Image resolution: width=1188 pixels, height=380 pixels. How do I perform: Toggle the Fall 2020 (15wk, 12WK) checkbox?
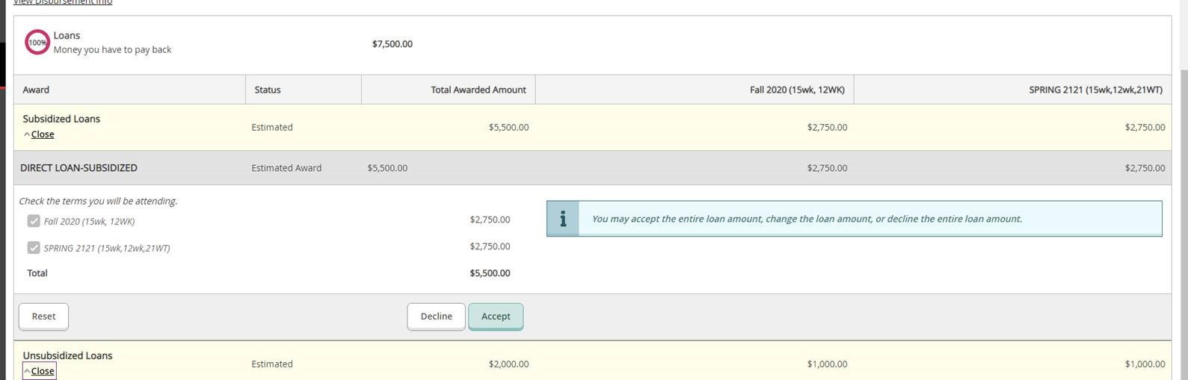tap(34, 221)
